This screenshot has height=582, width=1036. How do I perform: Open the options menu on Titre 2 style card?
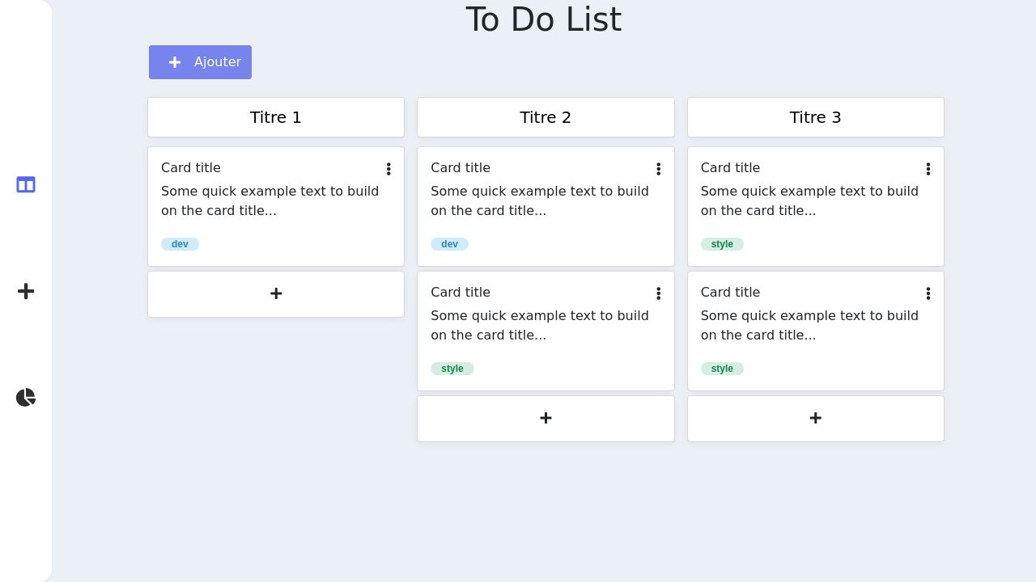658,293
